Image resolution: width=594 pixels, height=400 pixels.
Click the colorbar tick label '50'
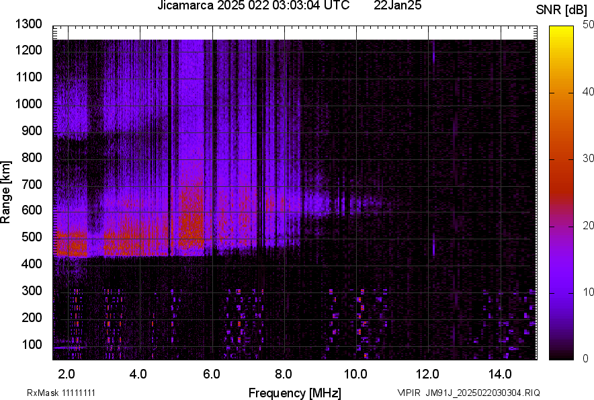tap(589, 25)
